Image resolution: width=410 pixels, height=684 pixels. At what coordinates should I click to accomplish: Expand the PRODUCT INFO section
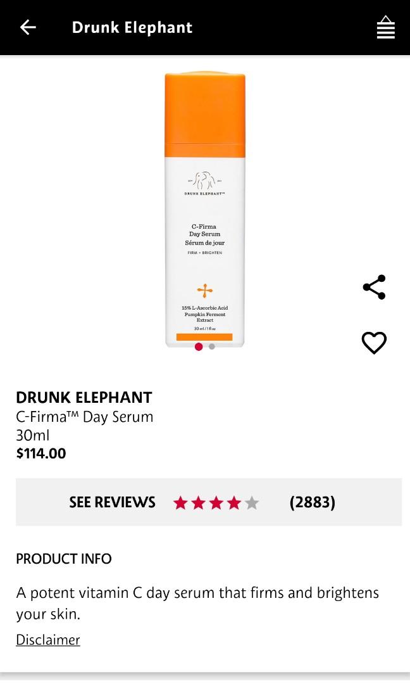click(x=63, y=559)
